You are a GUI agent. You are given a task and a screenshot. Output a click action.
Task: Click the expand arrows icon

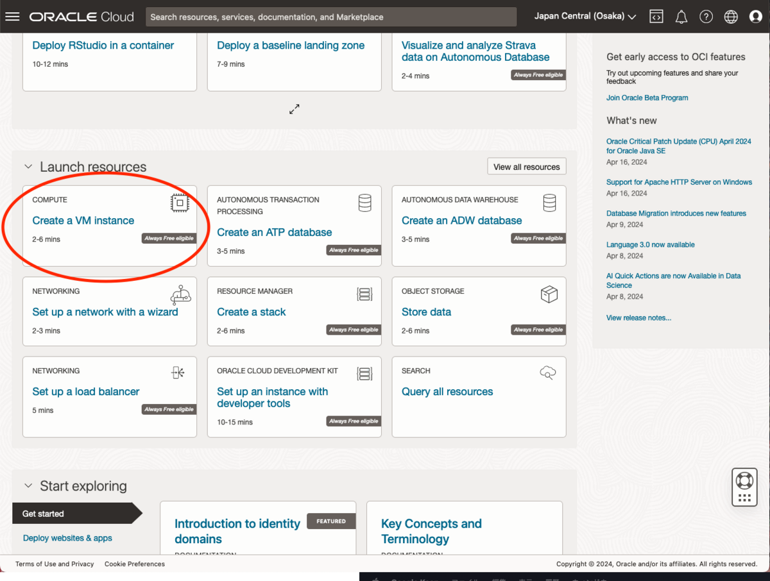coord(294,109)
